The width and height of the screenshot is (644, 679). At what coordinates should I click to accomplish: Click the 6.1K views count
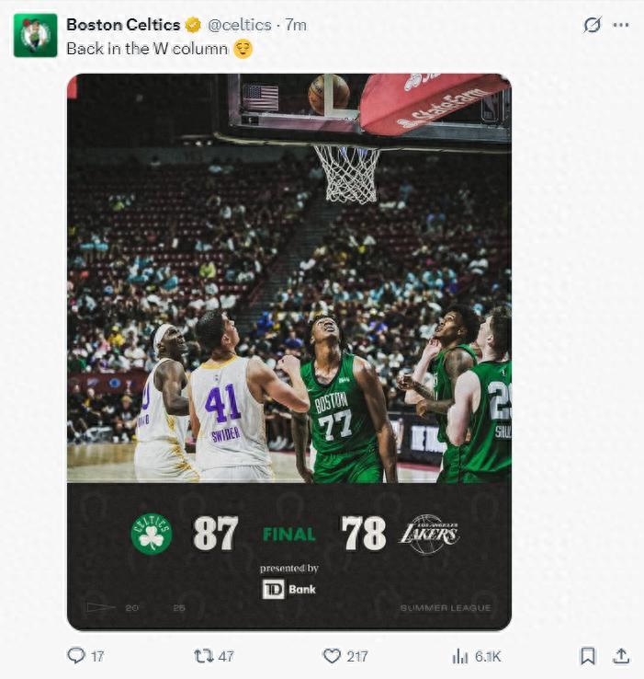pyautogui.click(x=488, y=656)
